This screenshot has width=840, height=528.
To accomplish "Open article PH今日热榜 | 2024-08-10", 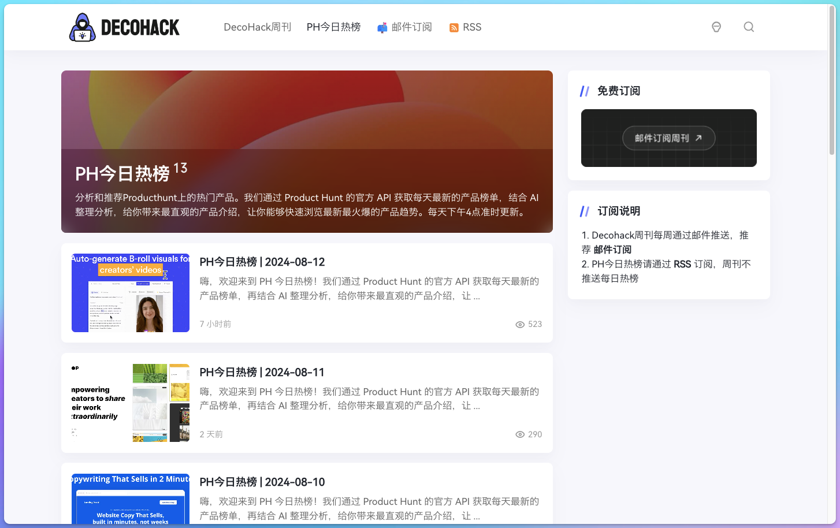I will coord(262,482).
